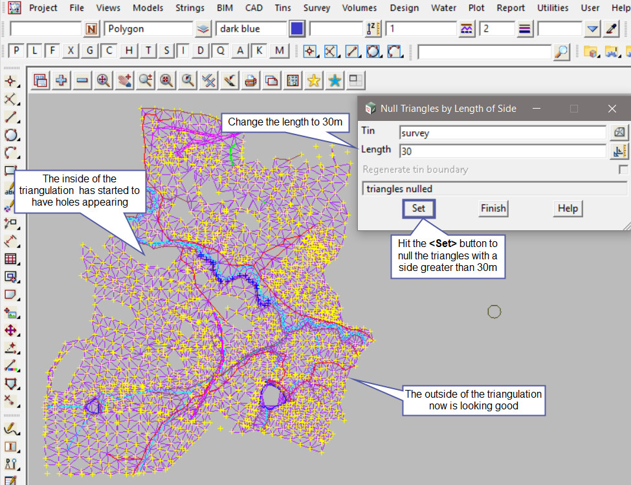
Task: Click the zoom in plus icon in view toolbar
Action: (x=61, y=81)
